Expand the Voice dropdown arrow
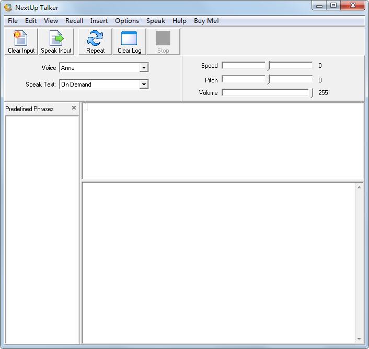Viewport: 369px width, 349px height. [144, 68]
